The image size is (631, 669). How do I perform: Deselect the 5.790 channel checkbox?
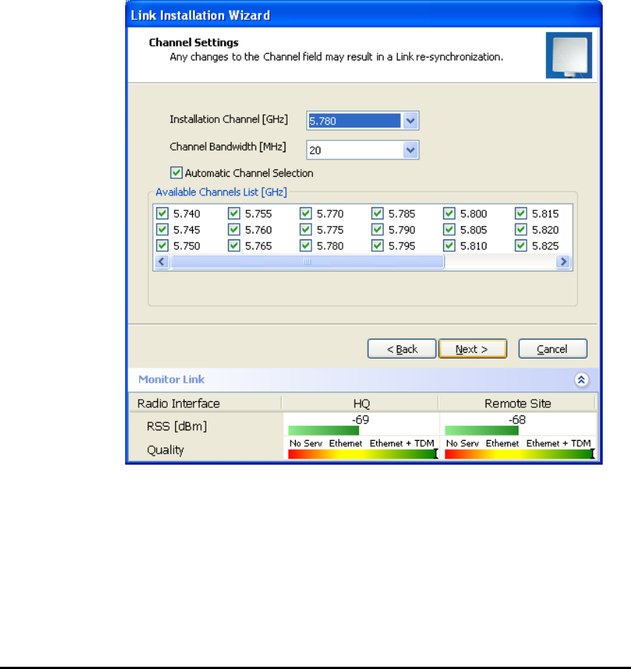click(x=378, y=230)
